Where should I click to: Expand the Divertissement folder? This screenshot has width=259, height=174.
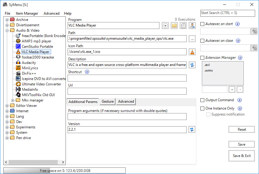tap(7, 25)
